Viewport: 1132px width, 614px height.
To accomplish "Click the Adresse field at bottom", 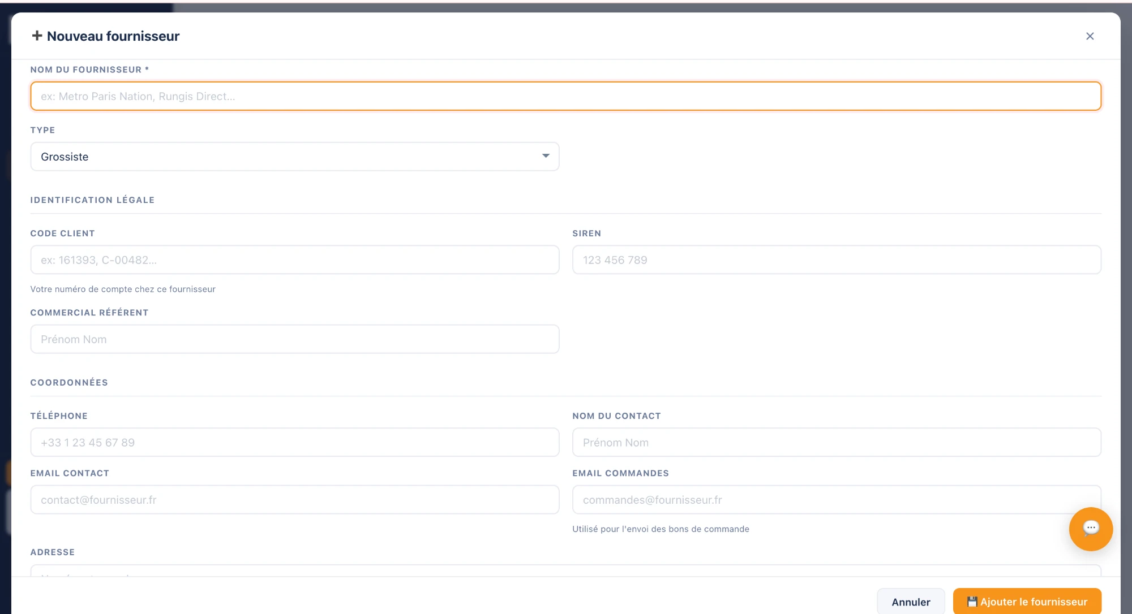I will (x=565, y=570).
